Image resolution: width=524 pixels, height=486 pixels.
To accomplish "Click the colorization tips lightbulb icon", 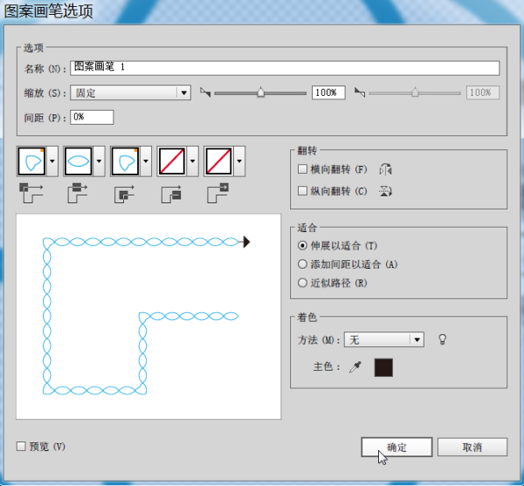I will pyautogui.click(x=443, y=339).
